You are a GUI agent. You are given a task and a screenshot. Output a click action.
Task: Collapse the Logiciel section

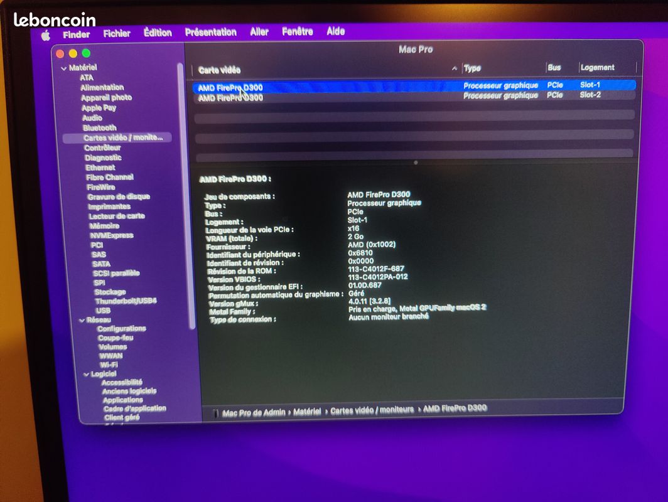pos(87,374)
